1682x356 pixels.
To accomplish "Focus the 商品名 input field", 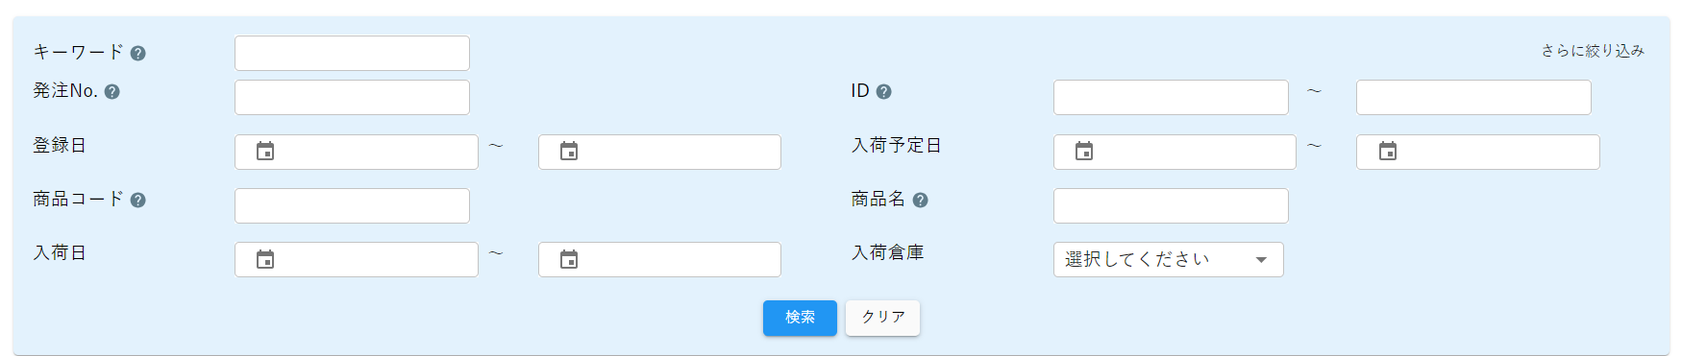I will [x=1171, y=205].
